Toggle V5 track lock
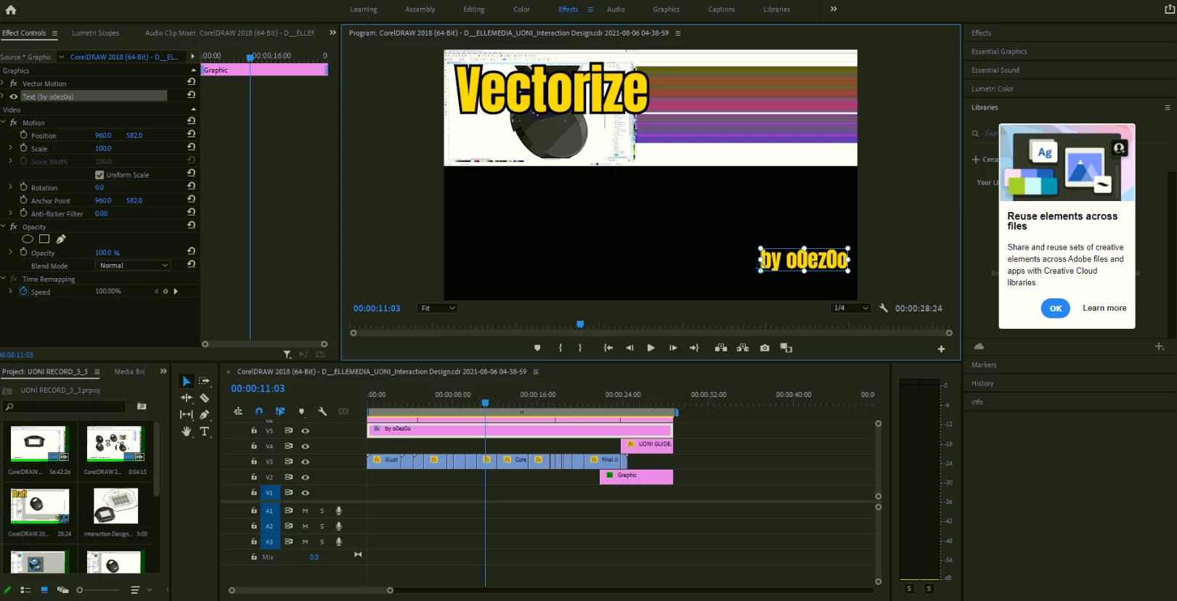The height and width of the screenshot is (601, 1177). coord(254,430)
